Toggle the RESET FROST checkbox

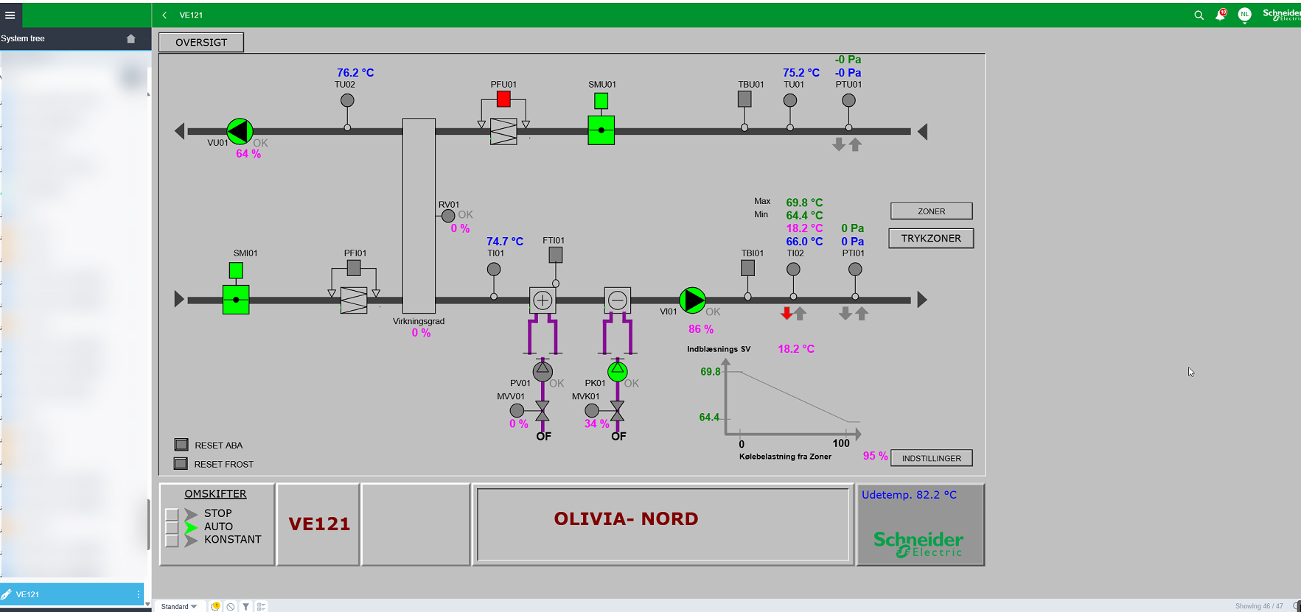point(181,464)
